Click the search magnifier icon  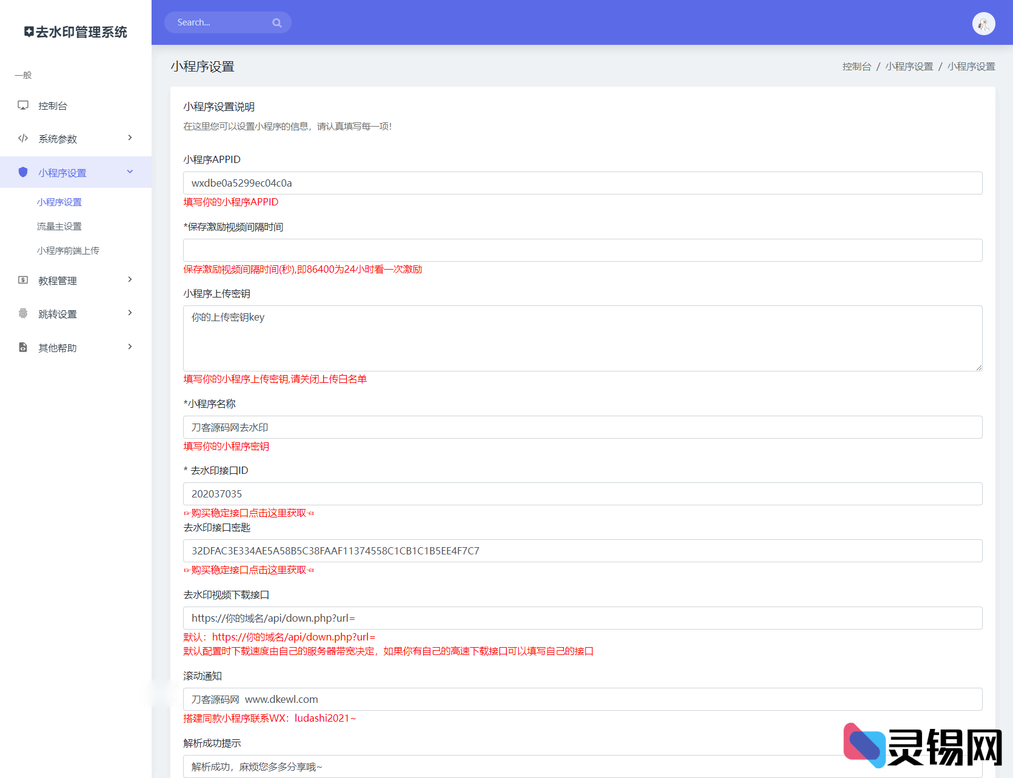(x=277, y=23)
